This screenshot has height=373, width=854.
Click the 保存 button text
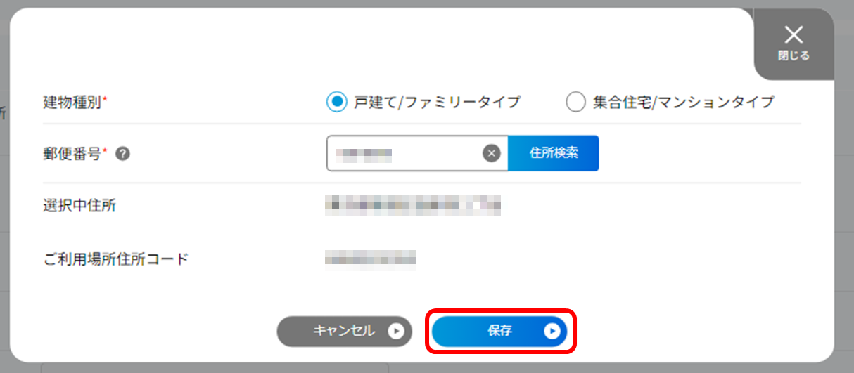click(x=499, y=331)
